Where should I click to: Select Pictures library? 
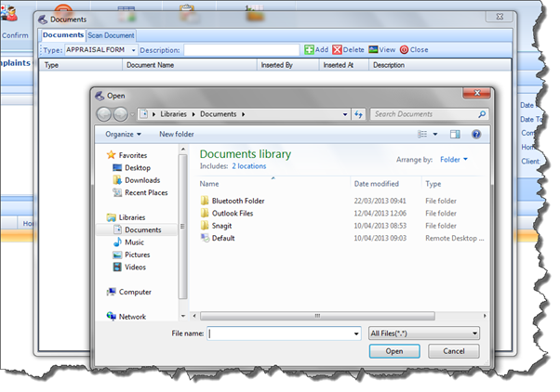point(131,255)
